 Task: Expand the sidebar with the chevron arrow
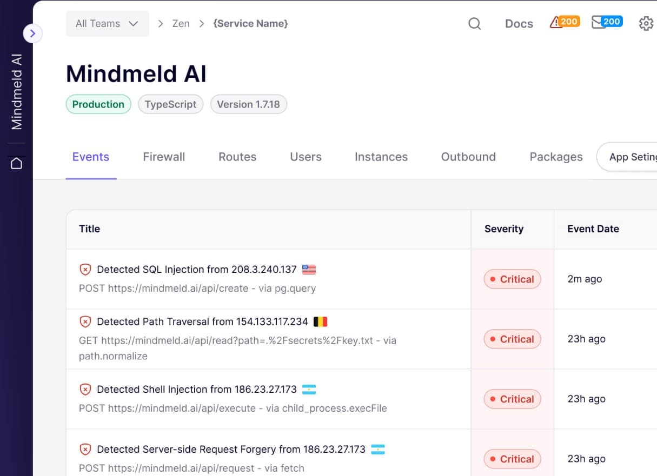[33, 33]
